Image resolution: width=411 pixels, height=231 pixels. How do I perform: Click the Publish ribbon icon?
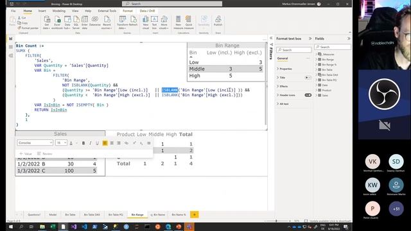click(218, 21)
